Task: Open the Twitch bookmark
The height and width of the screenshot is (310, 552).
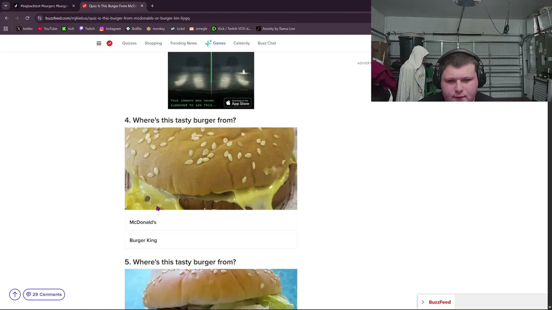Action: click(x=87, y=29)
